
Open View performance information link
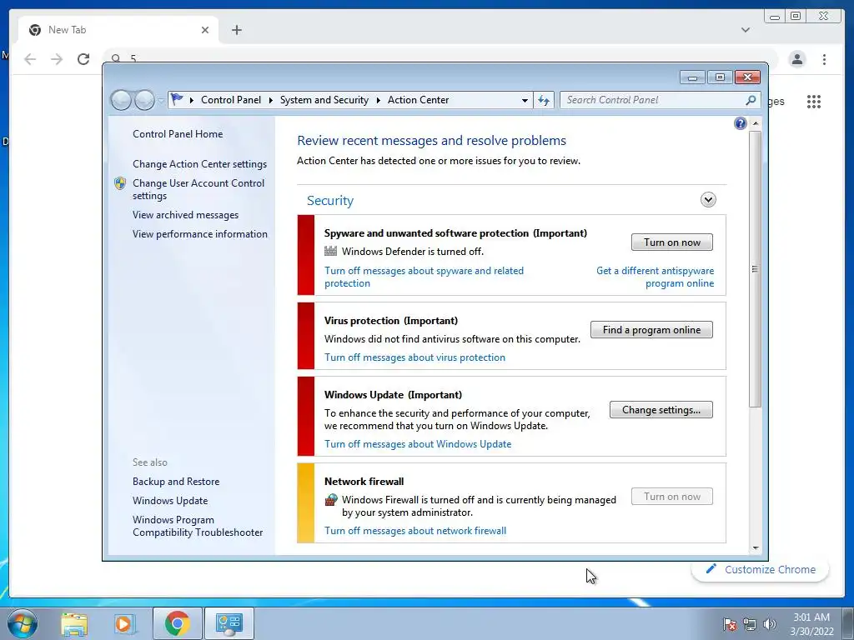pyautogui.click(x=200, y=234)
